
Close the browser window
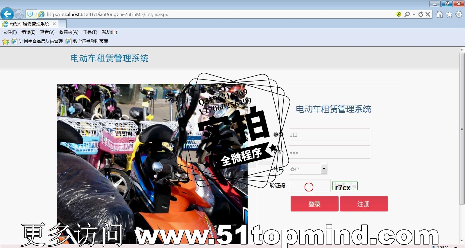[459, 4]
